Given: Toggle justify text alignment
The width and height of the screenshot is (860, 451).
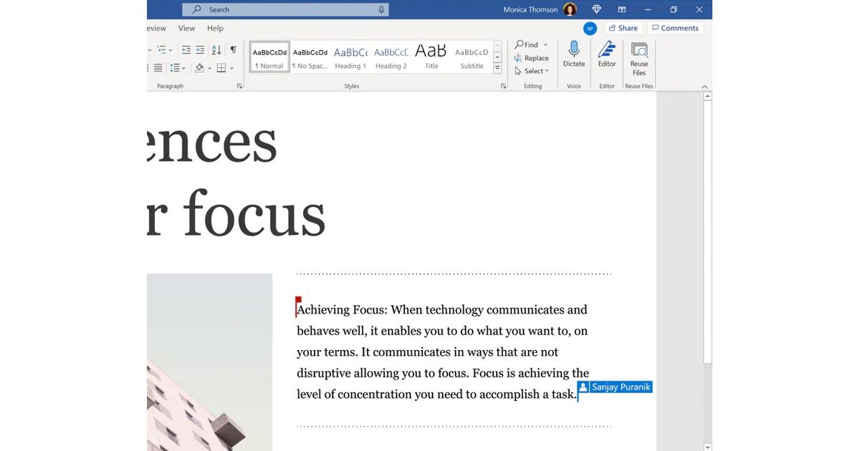Looking at the screenshot, I should pos(158,68).
